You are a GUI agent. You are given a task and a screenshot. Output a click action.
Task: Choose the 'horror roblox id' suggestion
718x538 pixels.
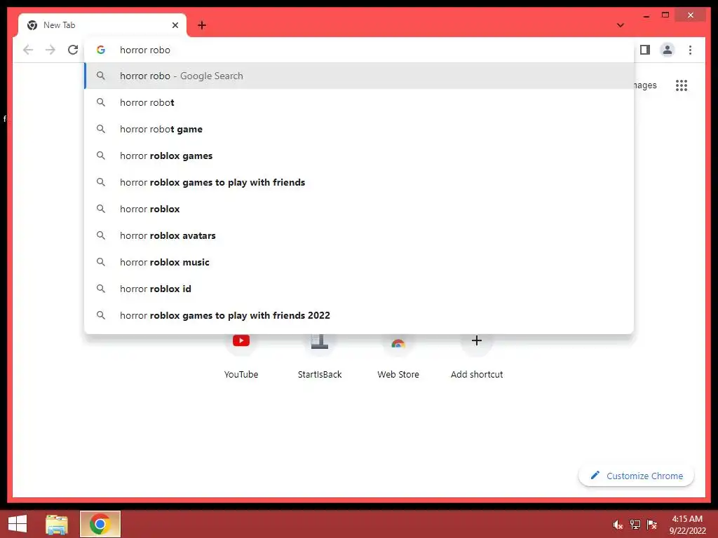[359, 289]
